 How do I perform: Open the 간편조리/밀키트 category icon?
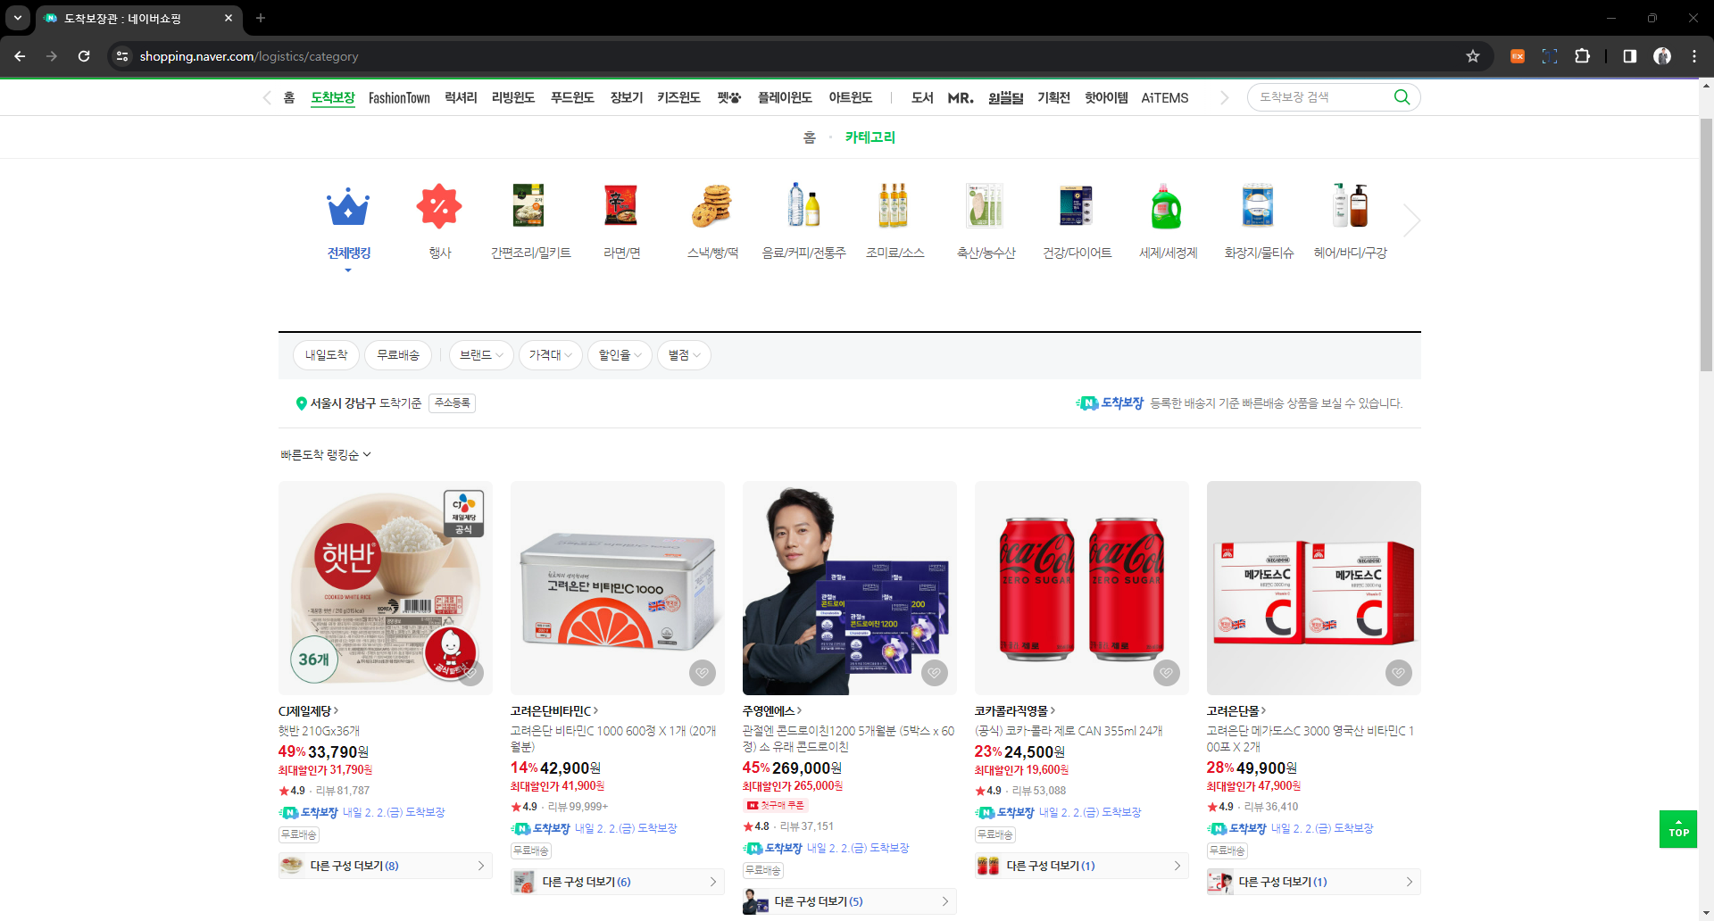[x=530, y=206]
